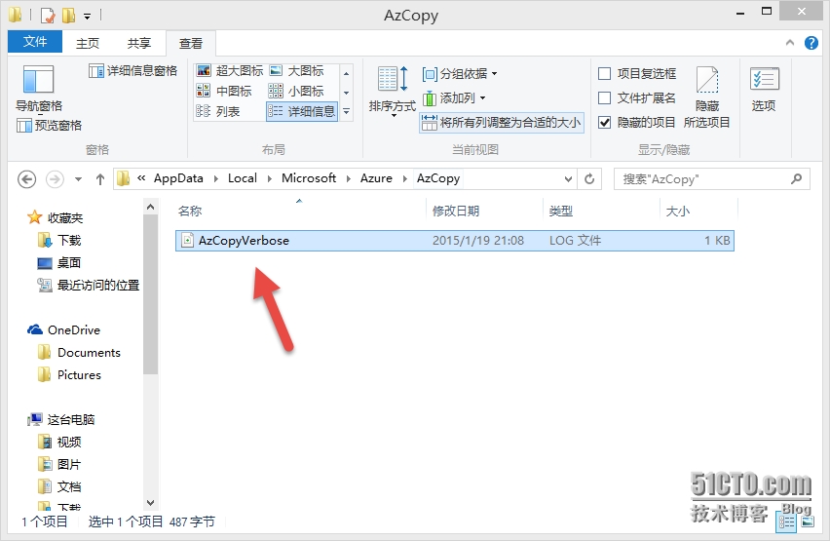Choose 小图标 layout
The width and height of the screenshot is (830, 541).
pos(296,91)
